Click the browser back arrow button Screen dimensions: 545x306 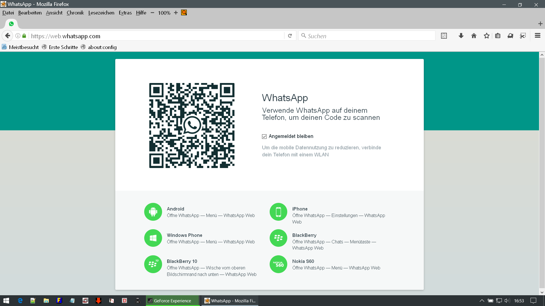[x=8, y=36]
